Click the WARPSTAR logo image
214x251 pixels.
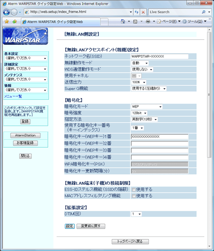pyautogui.click(x=25, y=36)
